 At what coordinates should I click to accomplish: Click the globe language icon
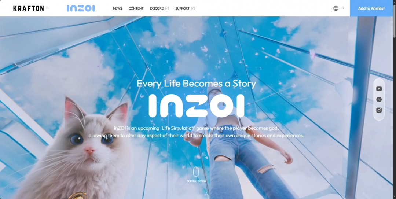(336, 8)
